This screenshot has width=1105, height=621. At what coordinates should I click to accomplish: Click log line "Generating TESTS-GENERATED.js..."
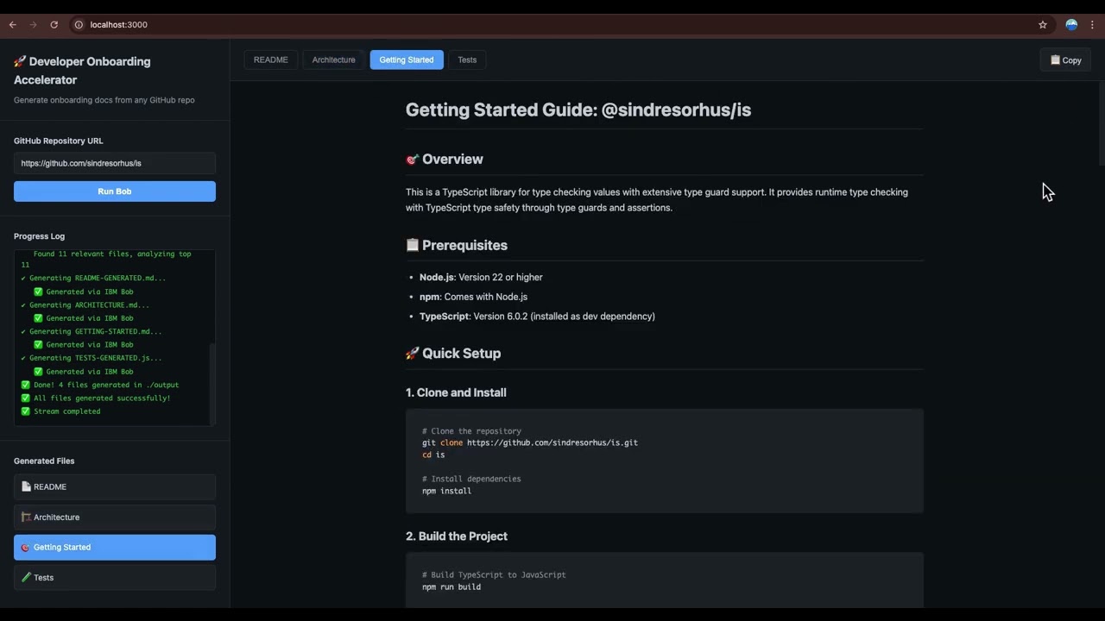[92, 358]
